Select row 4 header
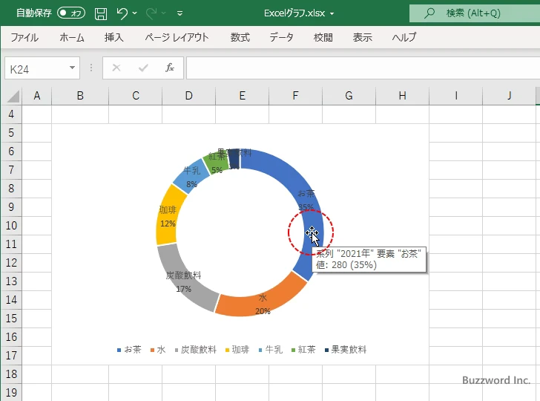 11,114
